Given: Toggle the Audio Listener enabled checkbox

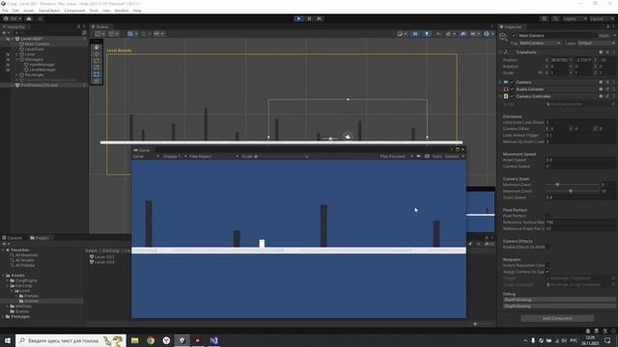Looking at the screenshot, I should (x=512, y=90).
